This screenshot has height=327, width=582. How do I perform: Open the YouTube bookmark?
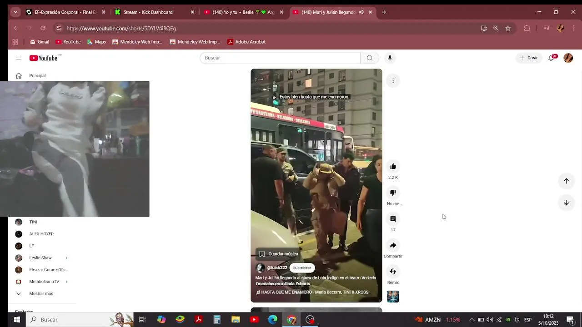point(68,42)
